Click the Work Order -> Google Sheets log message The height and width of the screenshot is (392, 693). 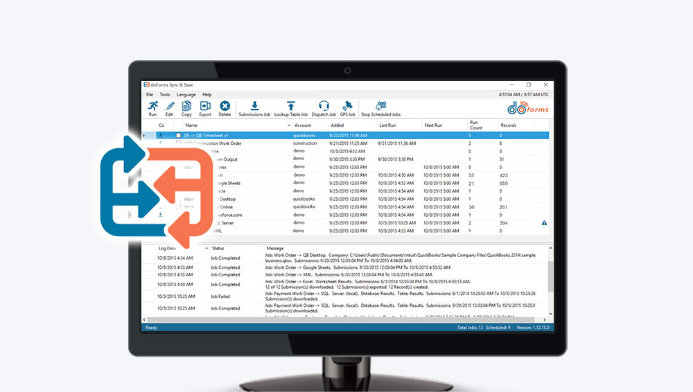click(x=358, y=267)
